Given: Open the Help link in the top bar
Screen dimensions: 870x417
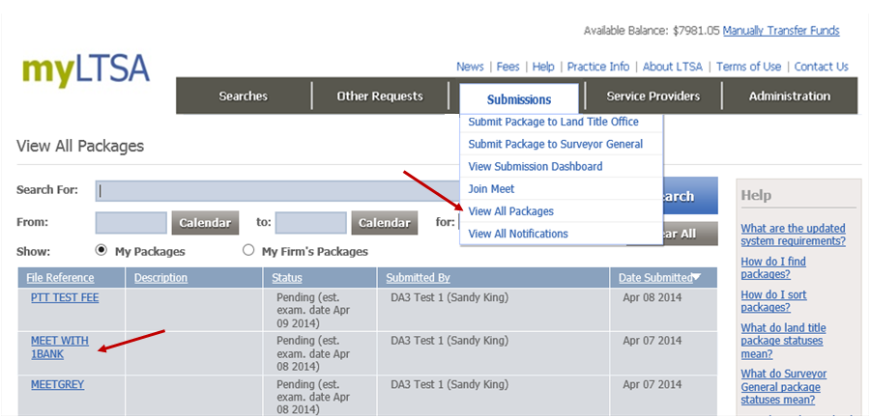Looking at the screenshot, I should [543, 67].
